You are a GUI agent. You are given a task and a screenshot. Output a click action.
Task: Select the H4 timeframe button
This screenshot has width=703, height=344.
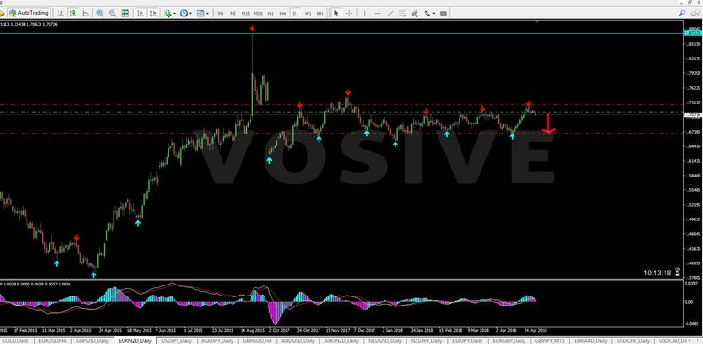283,14
